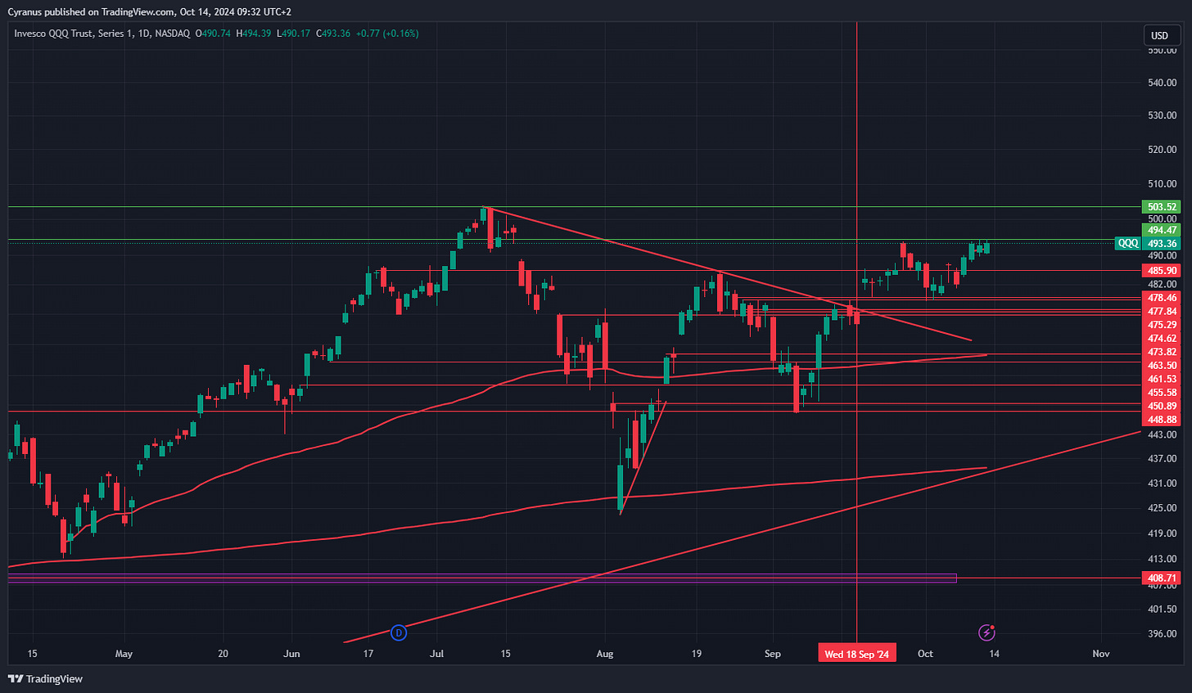Select the 455.58 red price label
This screenshot has width=1192, height=693.
(1162, 393)
